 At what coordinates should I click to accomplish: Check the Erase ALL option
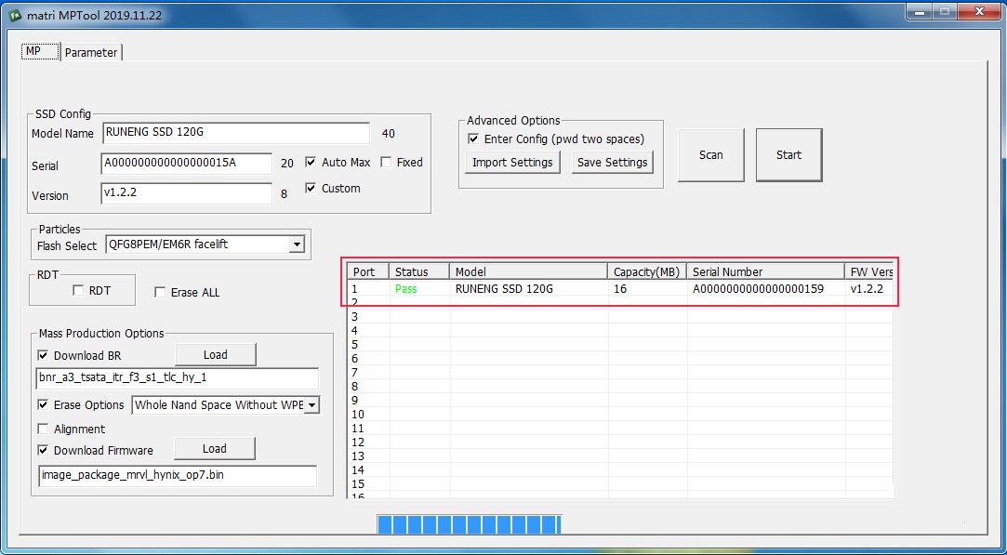point(160,292)
